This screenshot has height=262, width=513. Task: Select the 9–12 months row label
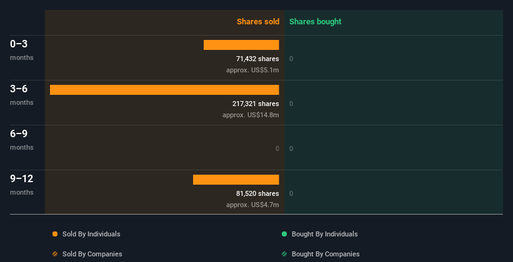pos(21,178)
